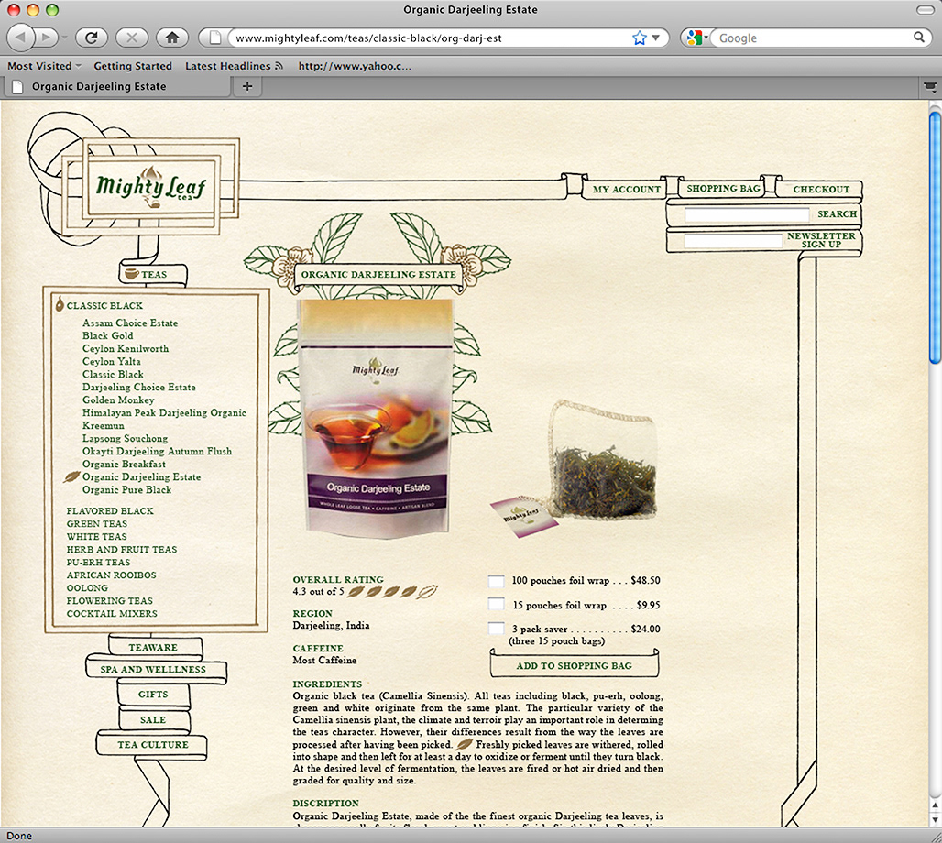Expand the FLAVORED BLACK category
This screenshot has height=843, width=942.
(x=110, y=510)
